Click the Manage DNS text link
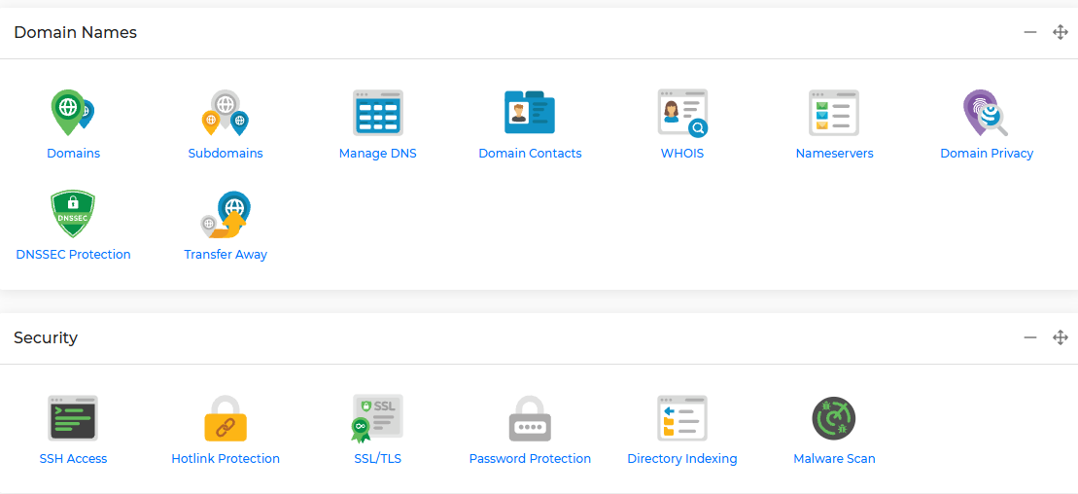The height and width of the screenshot is (494, 1078). coord(377,154)
